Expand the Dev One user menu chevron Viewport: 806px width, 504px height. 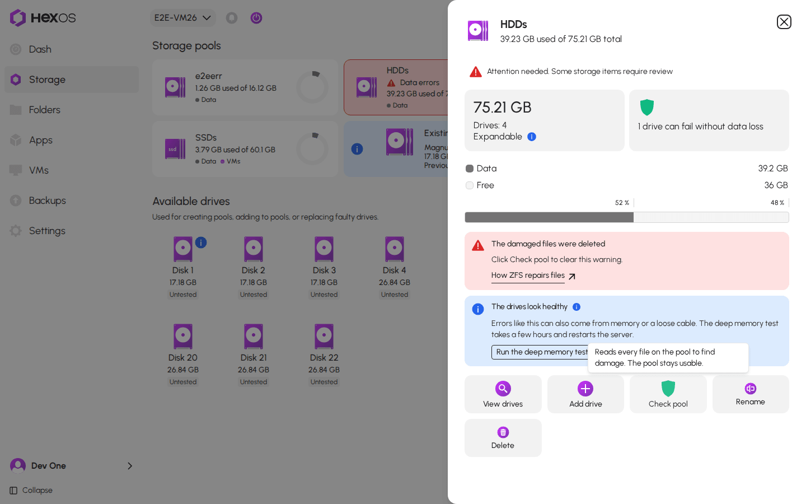tap(130, 466)
